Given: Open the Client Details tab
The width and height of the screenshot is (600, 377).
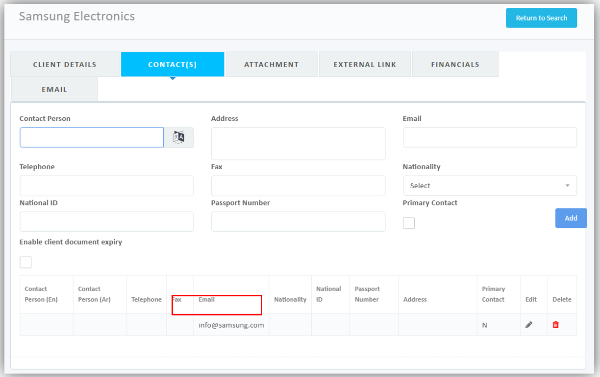Looking at the screenshot, I should (x=65, y=64).
